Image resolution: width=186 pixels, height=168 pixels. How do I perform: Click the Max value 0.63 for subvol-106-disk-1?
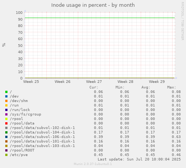[176, 137]
